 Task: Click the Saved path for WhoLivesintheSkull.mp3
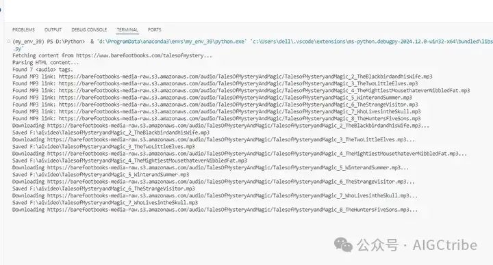pyautogui.click(x=114, y=203)
